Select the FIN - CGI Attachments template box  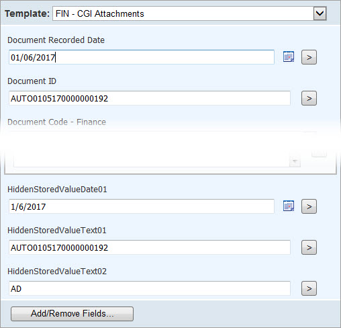tap(189, 13)
